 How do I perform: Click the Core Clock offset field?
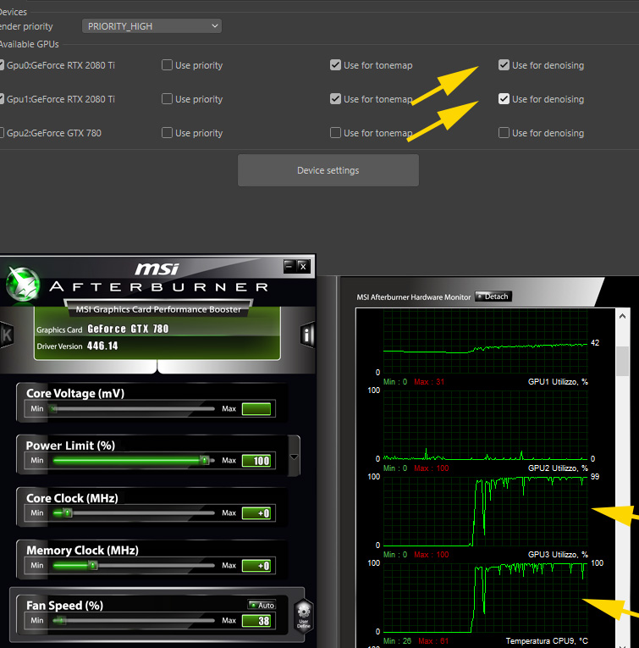256,513
